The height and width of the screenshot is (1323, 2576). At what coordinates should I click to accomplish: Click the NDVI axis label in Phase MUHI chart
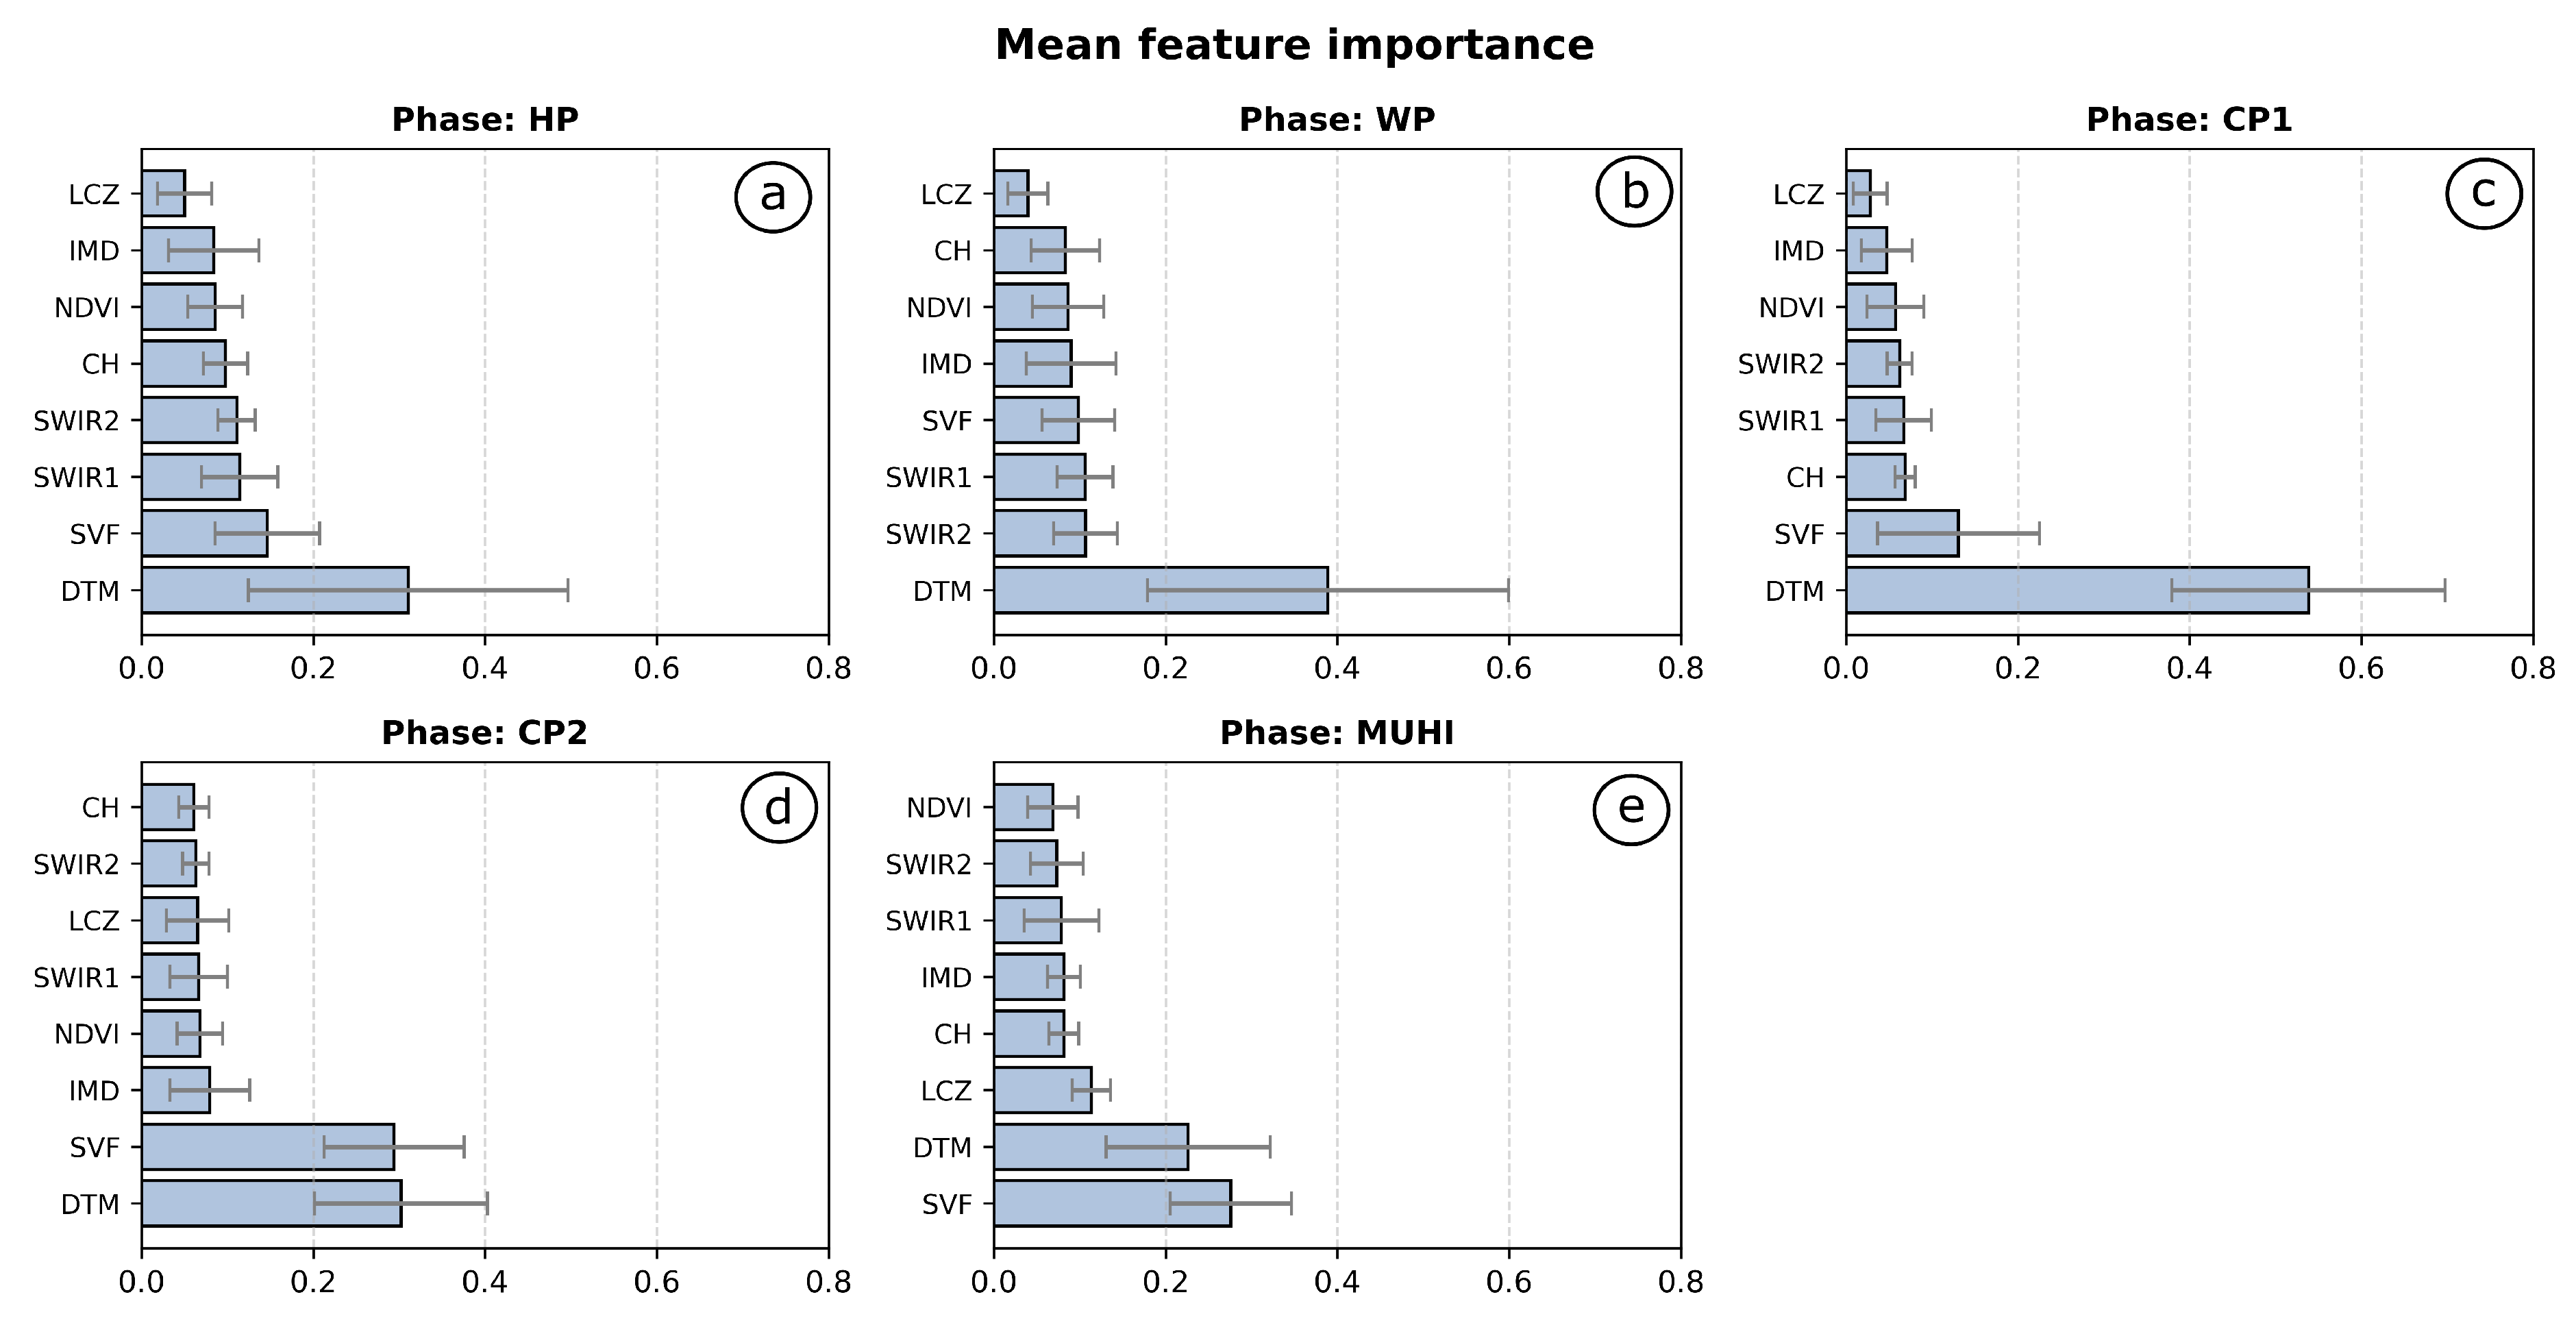click(939, 807)
